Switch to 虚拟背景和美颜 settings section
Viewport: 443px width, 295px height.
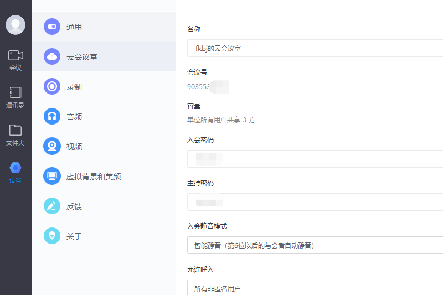click(x=93, y=177)
